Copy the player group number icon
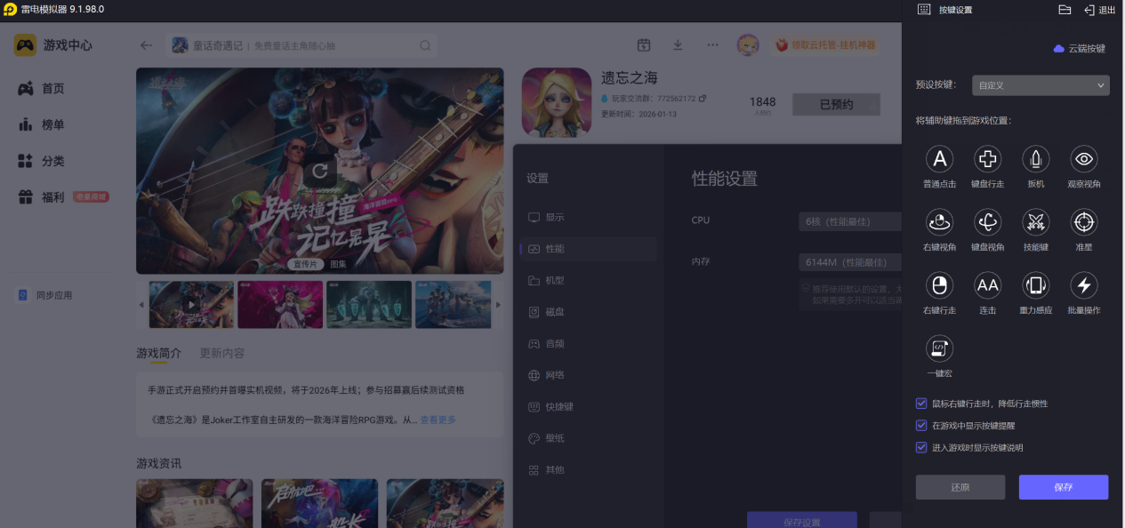This screenshot has height=528, width=1125. (x=703, y=98)
